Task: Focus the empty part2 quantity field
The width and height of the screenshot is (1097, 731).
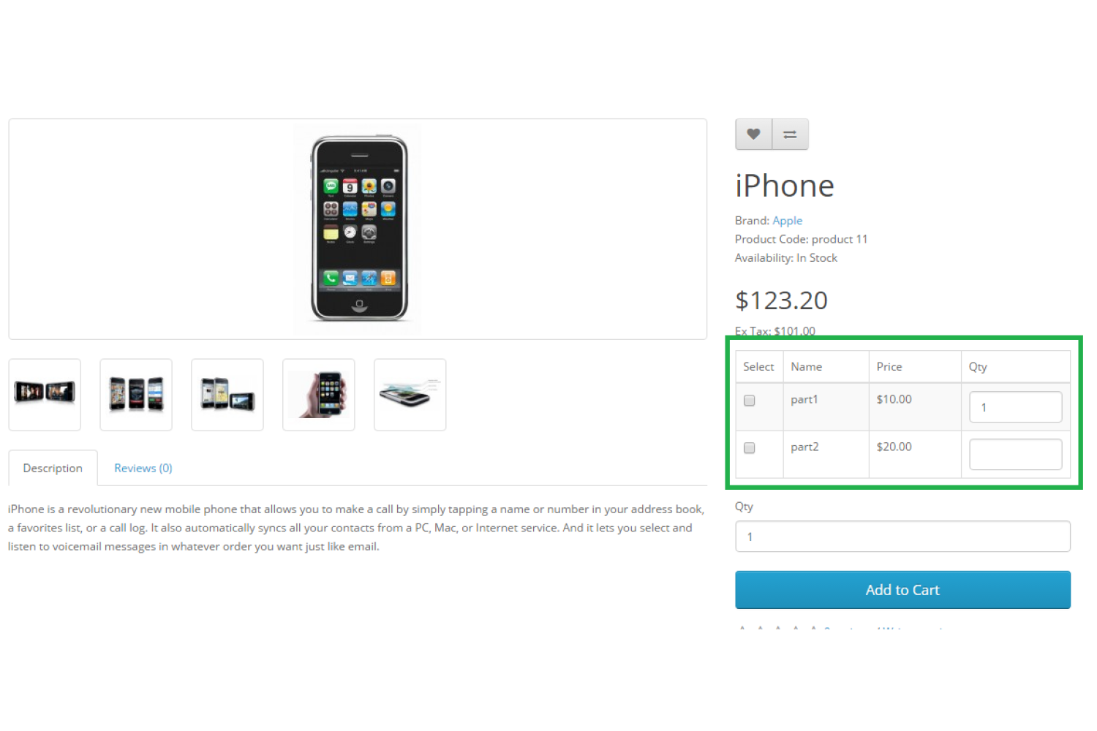Action: pyautogui.click(x=1016, y=455)
